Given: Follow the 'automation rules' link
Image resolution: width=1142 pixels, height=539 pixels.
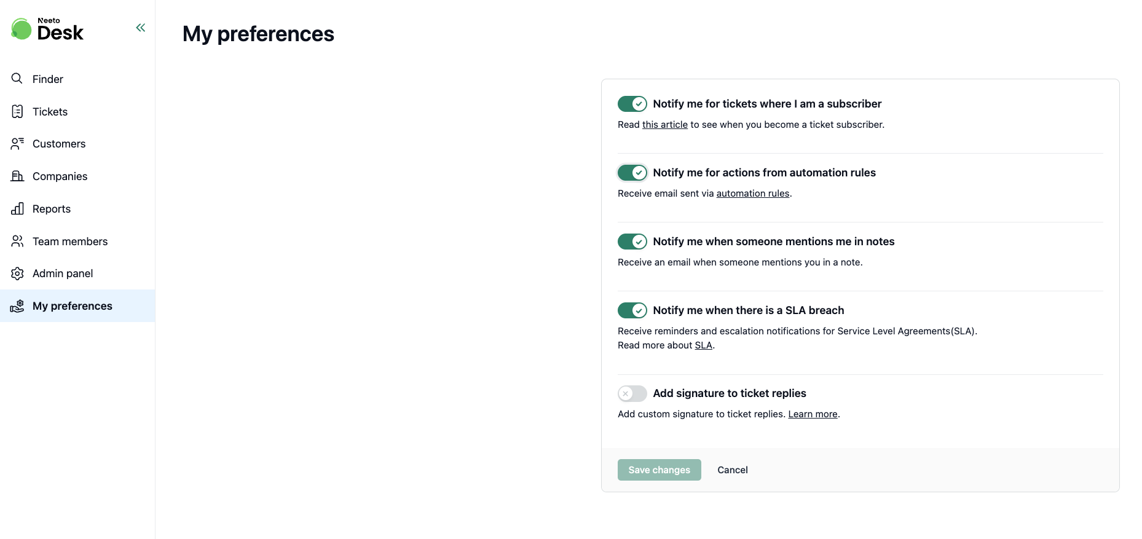Looking at the screenshot, I should pyautogui.click(x=752, y=194).
